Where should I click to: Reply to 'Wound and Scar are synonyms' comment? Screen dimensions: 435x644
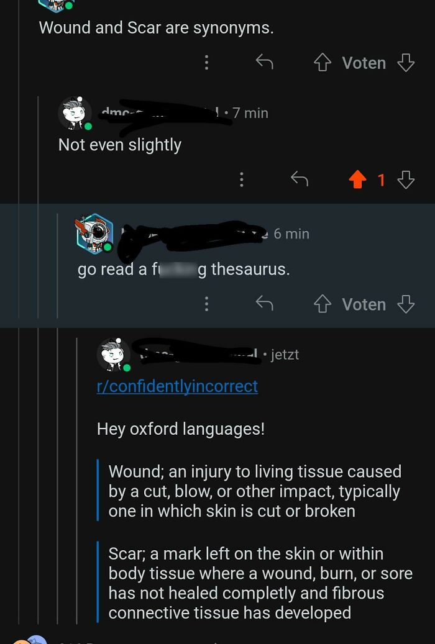[265, 62]
